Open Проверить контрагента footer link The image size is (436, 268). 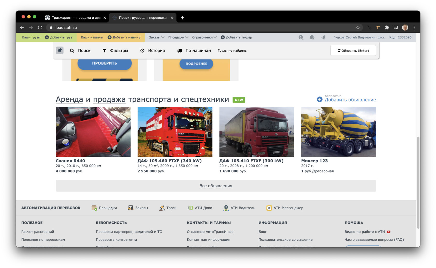pos(116,239)
